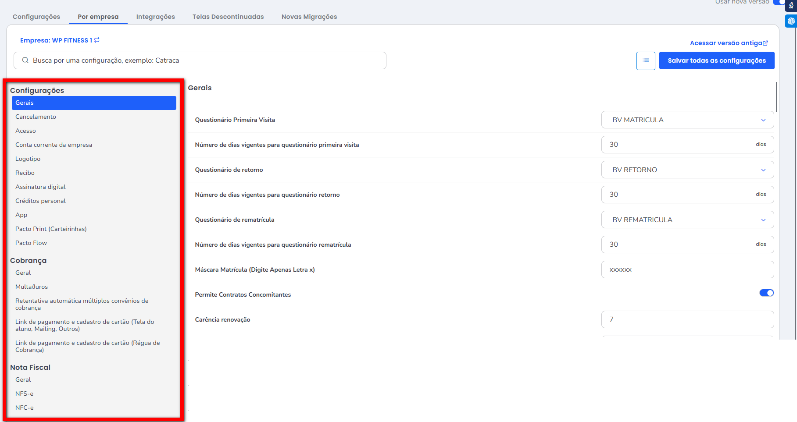Toggle the Usar nova versão switch

pyautogui.click(x=779, y=2)
